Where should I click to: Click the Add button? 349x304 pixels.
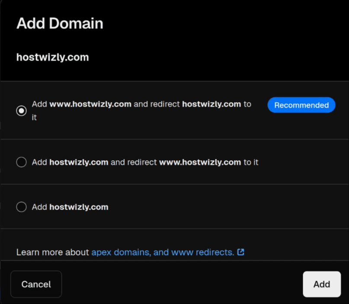click(322, 284)
